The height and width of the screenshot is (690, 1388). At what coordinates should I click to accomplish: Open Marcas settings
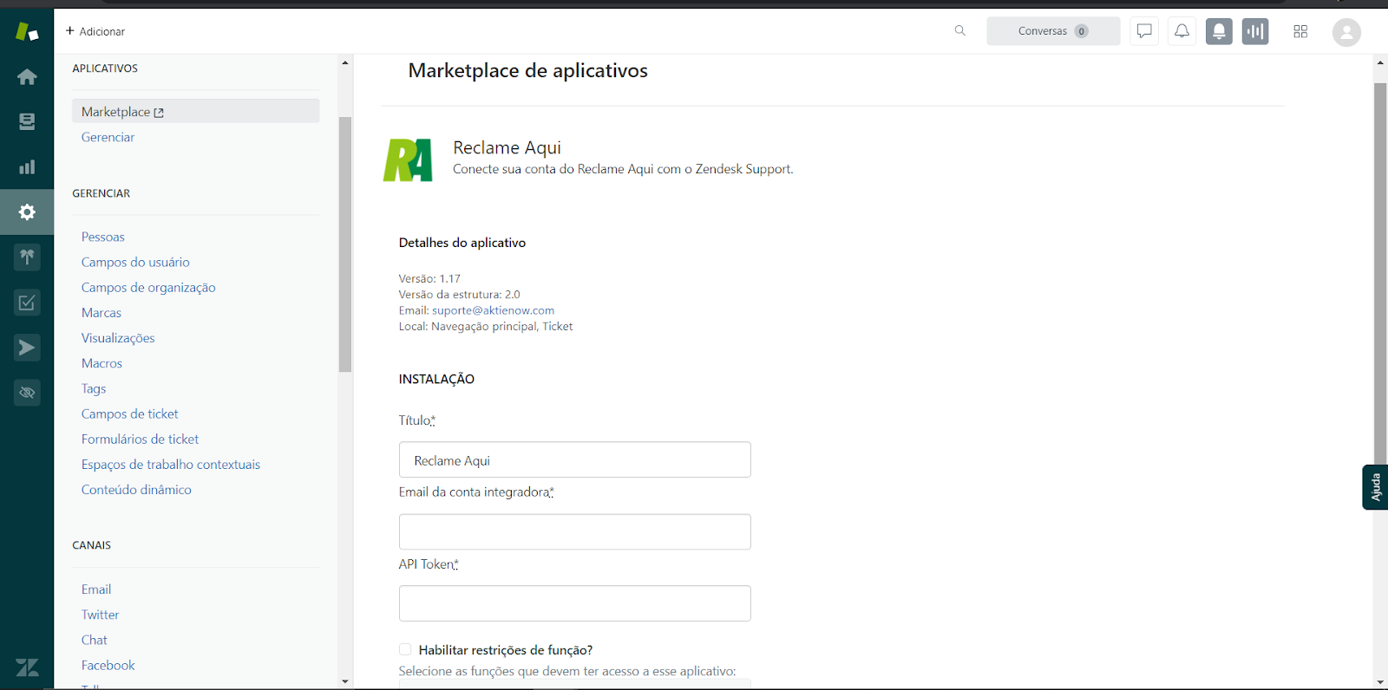coord(101,312)
